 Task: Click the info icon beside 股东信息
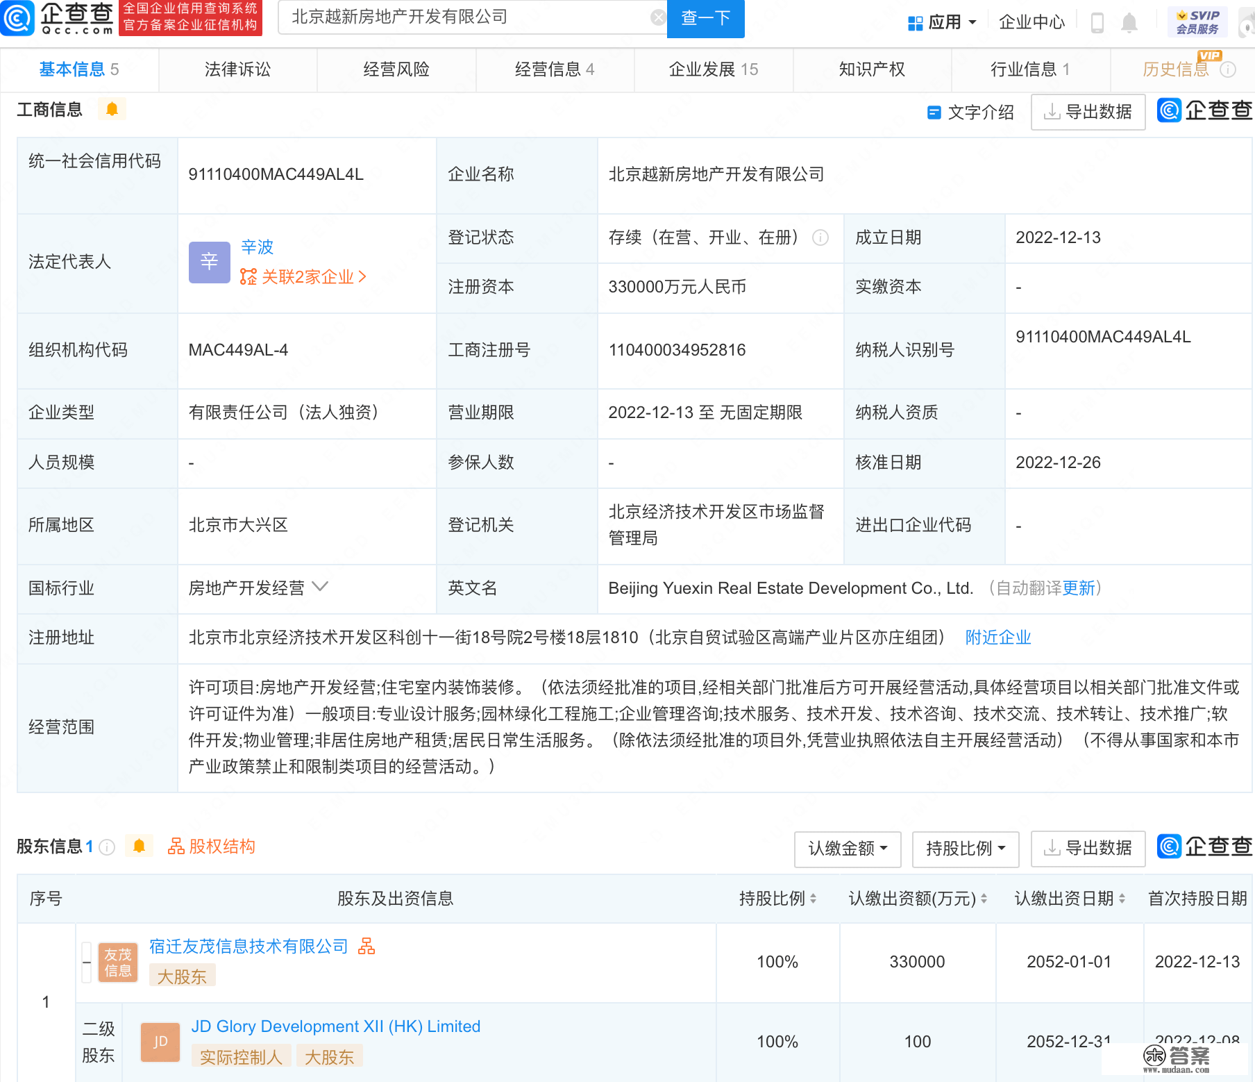(x=107, y=847)
